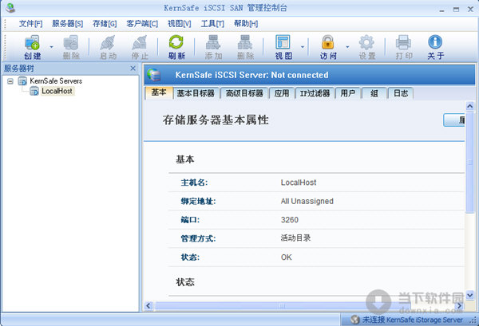Click the horizontal scrollbar left arrow
Screen dimensions: 479x326
pos(148,305)
